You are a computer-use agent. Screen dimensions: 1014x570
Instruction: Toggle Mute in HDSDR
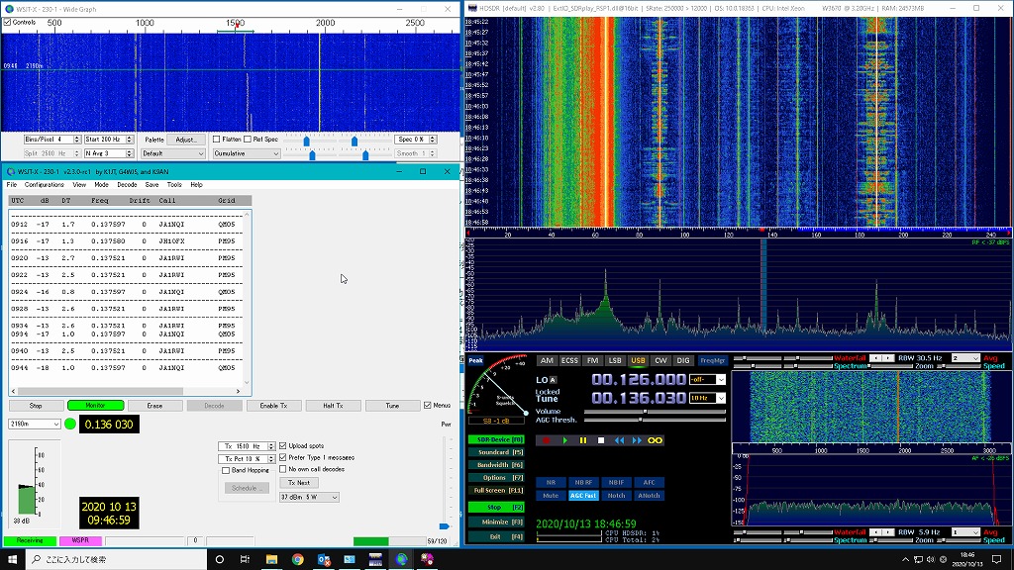coord(551,496)
